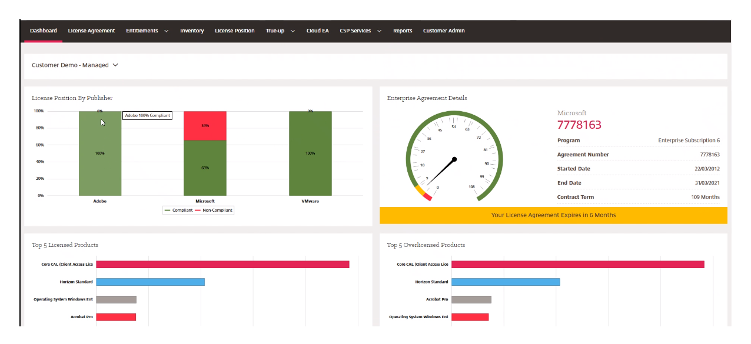Go to Customer Admin
Viewport: 751px width, 344px height.
point(444,31)
